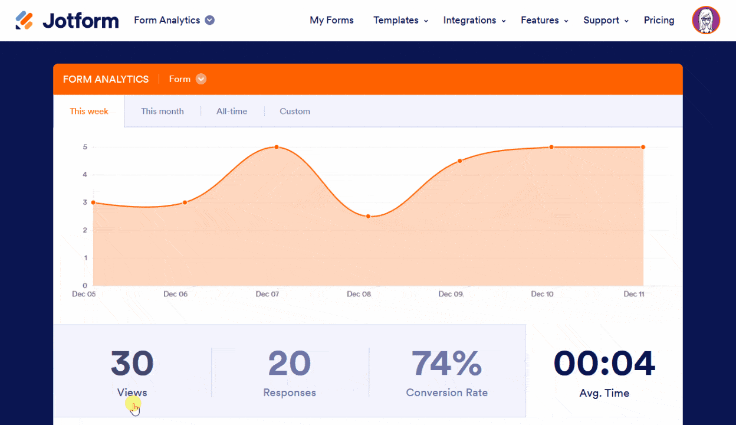736x425 pixels.
Task: Select the 00:04 Avg. Time metric
Action: pyautogui.click(x=604, y=373)
